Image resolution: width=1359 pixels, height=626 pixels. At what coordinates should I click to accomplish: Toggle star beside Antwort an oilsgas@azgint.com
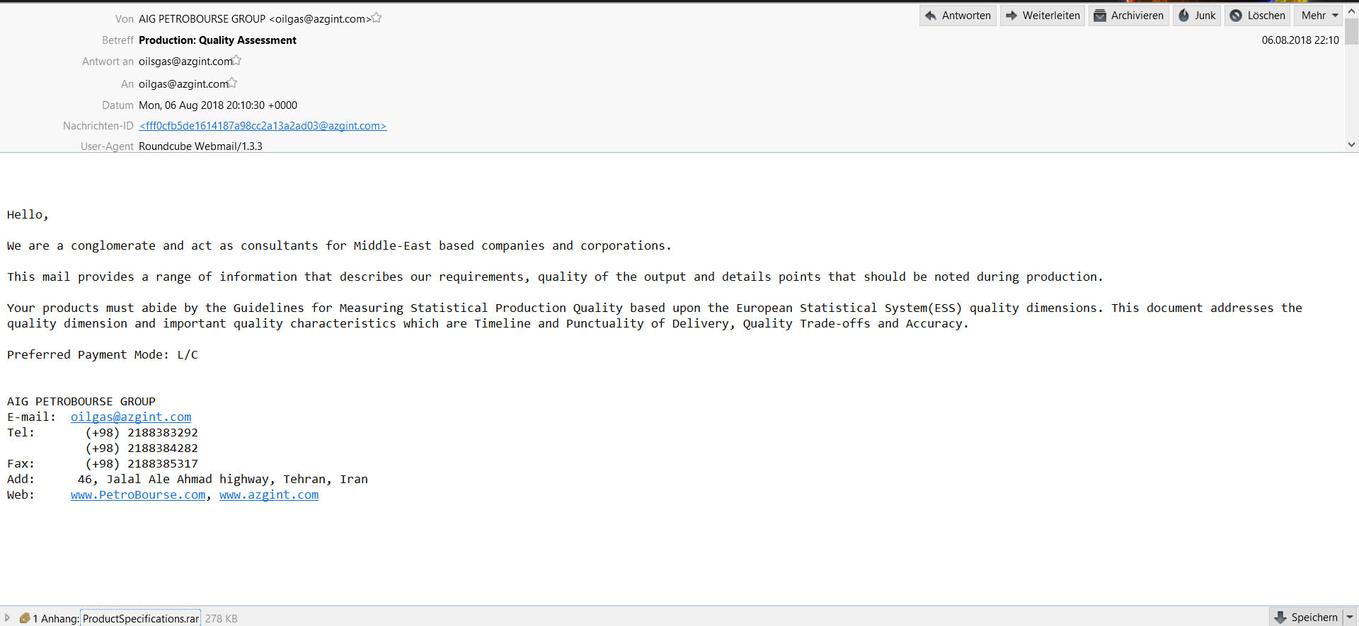(236, 60)
